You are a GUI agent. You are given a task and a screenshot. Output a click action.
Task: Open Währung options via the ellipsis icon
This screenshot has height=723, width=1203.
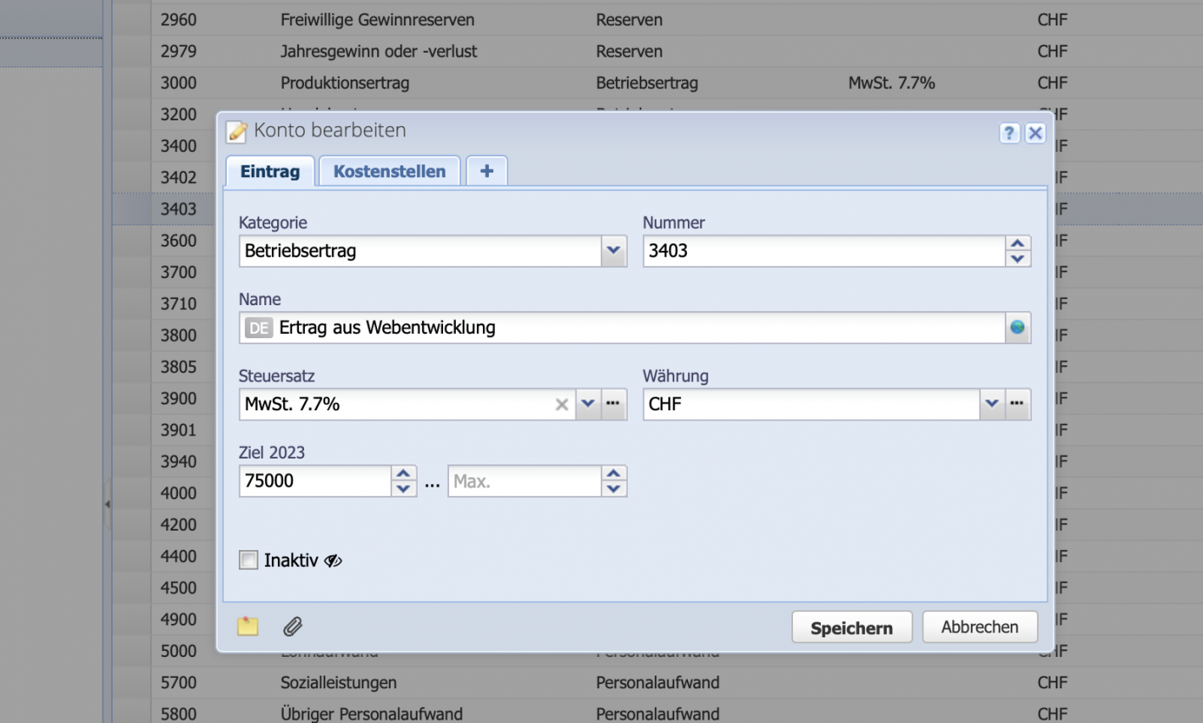[1017, 404]
